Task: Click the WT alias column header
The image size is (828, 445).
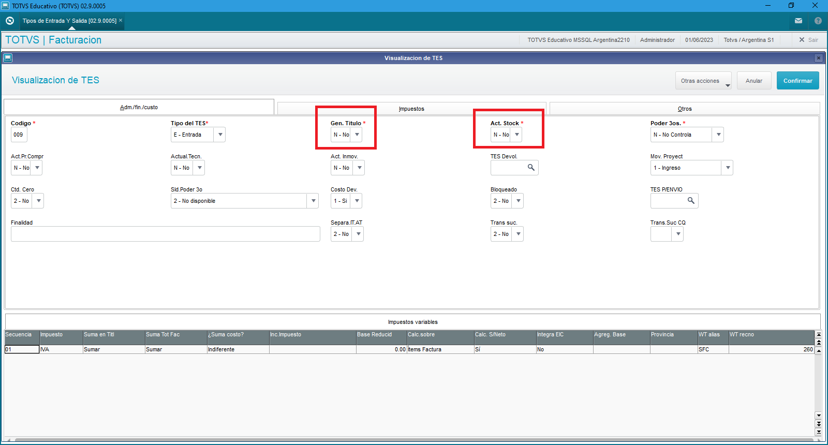Action: [x=714, y=337]
